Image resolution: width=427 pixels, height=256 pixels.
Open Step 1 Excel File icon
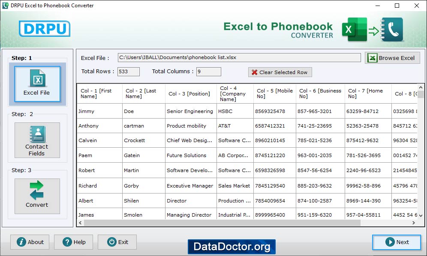coord(37,84)
